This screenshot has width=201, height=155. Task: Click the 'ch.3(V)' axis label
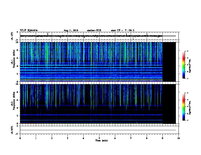click(x=12, y=130)
